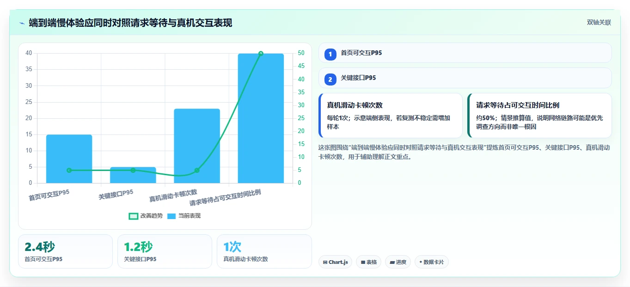Select list item 1 首页可交互P95
The height and width of the screenshot is (287, 630).
click(465, 53)
